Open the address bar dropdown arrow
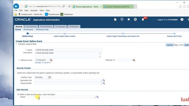Viewport: 189px width, 106px height. click(66, 6)
